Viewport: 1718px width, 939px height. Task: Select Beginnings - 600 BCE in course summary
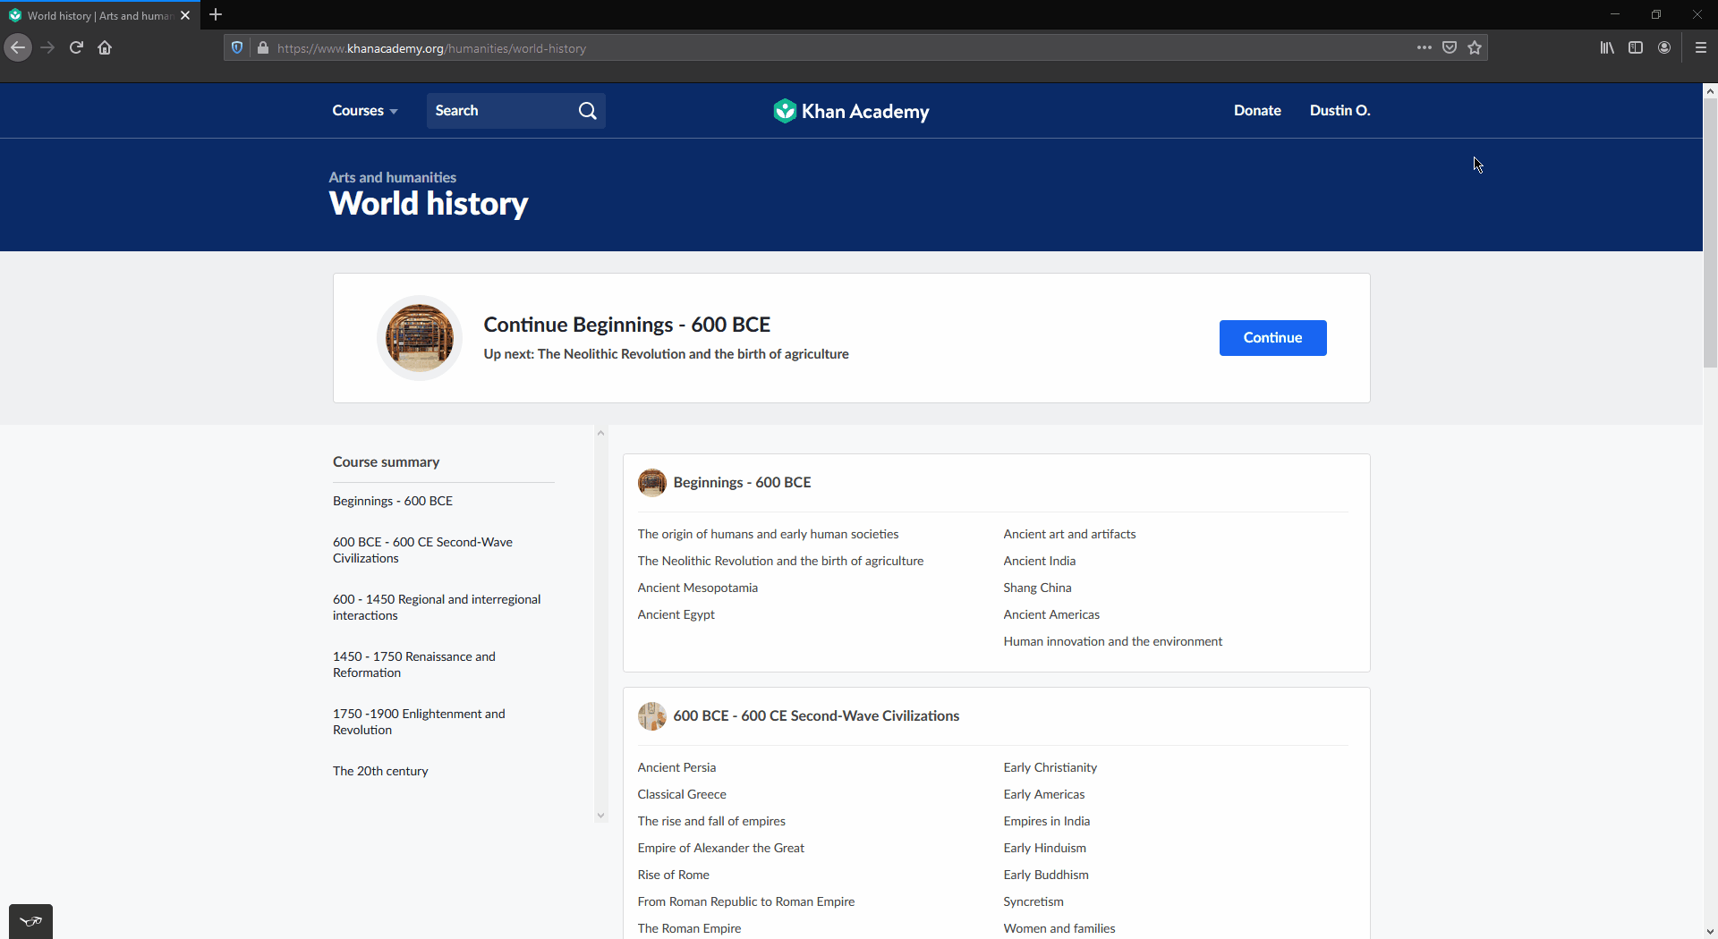(393, 501)
